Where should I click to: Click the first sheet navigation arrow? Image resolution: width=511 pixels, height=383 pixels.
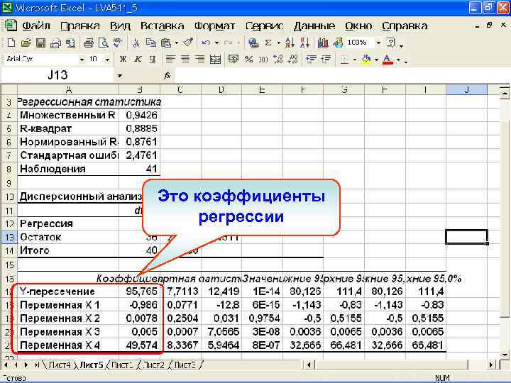pyautogui.click(x=6, y=365)
